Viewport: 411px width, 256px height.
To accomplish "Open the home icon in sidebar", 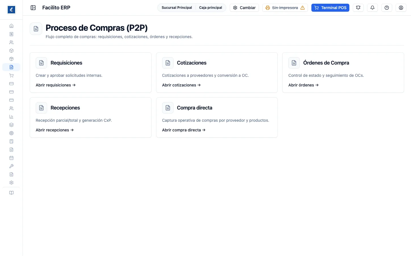I will (11, 26).
